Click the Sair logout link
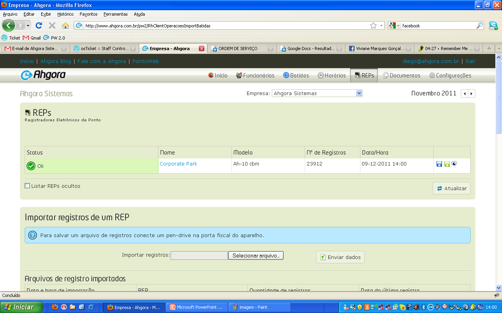Viewport: 502px width, 313px height. coord(470,61)
